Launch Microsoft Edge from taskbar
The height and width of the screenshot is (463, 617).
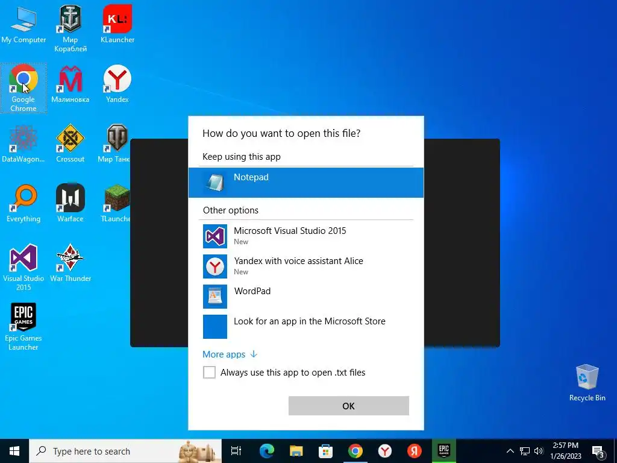pos(266,451)
